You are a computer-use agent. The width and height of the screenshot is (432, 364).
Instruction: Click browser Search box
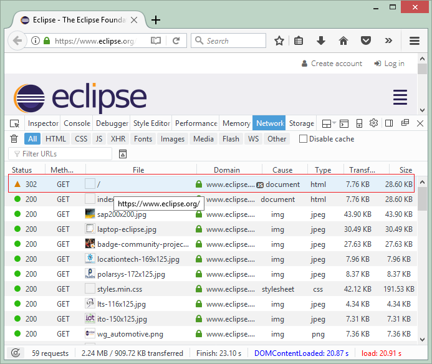point(228,41)
